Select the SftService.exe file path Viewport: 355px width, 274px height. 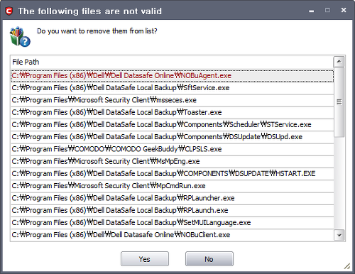coord(172,88)
